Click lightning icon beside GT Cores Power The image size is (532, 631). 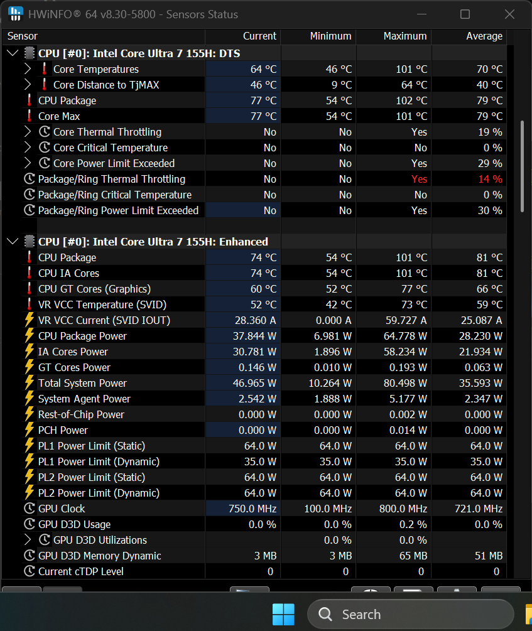point(30,367)
